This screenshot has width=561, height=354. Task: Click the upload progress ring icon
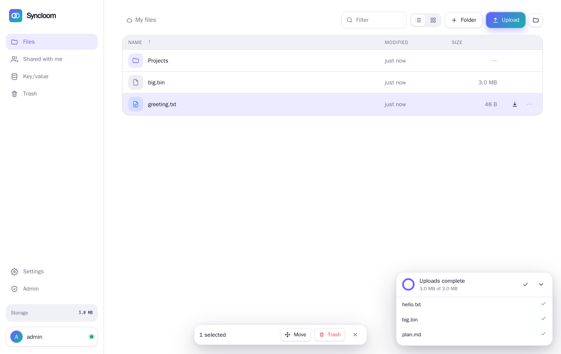tap(408, 284)
